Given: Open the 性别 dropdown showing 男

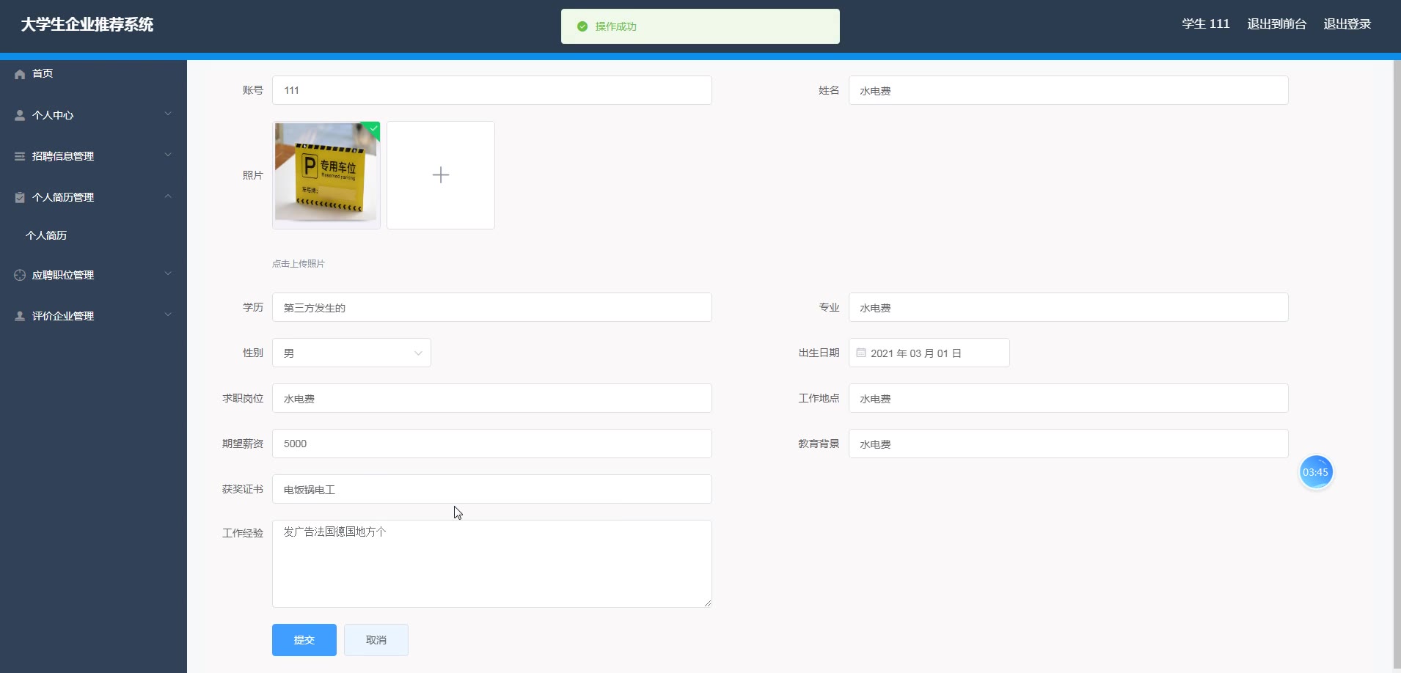Looking at the screenshot, I should coord(351,353).
